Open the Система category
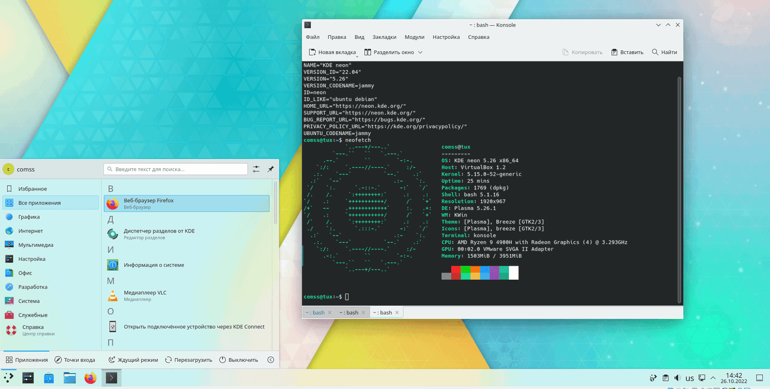The width and height of the screenshot is (770, 389). (x=50, y=301)
